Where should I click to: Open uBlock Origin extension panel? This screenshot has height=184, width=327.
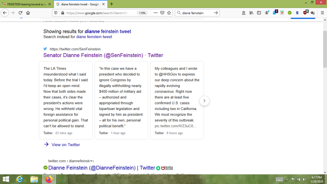tap(306, 13)
